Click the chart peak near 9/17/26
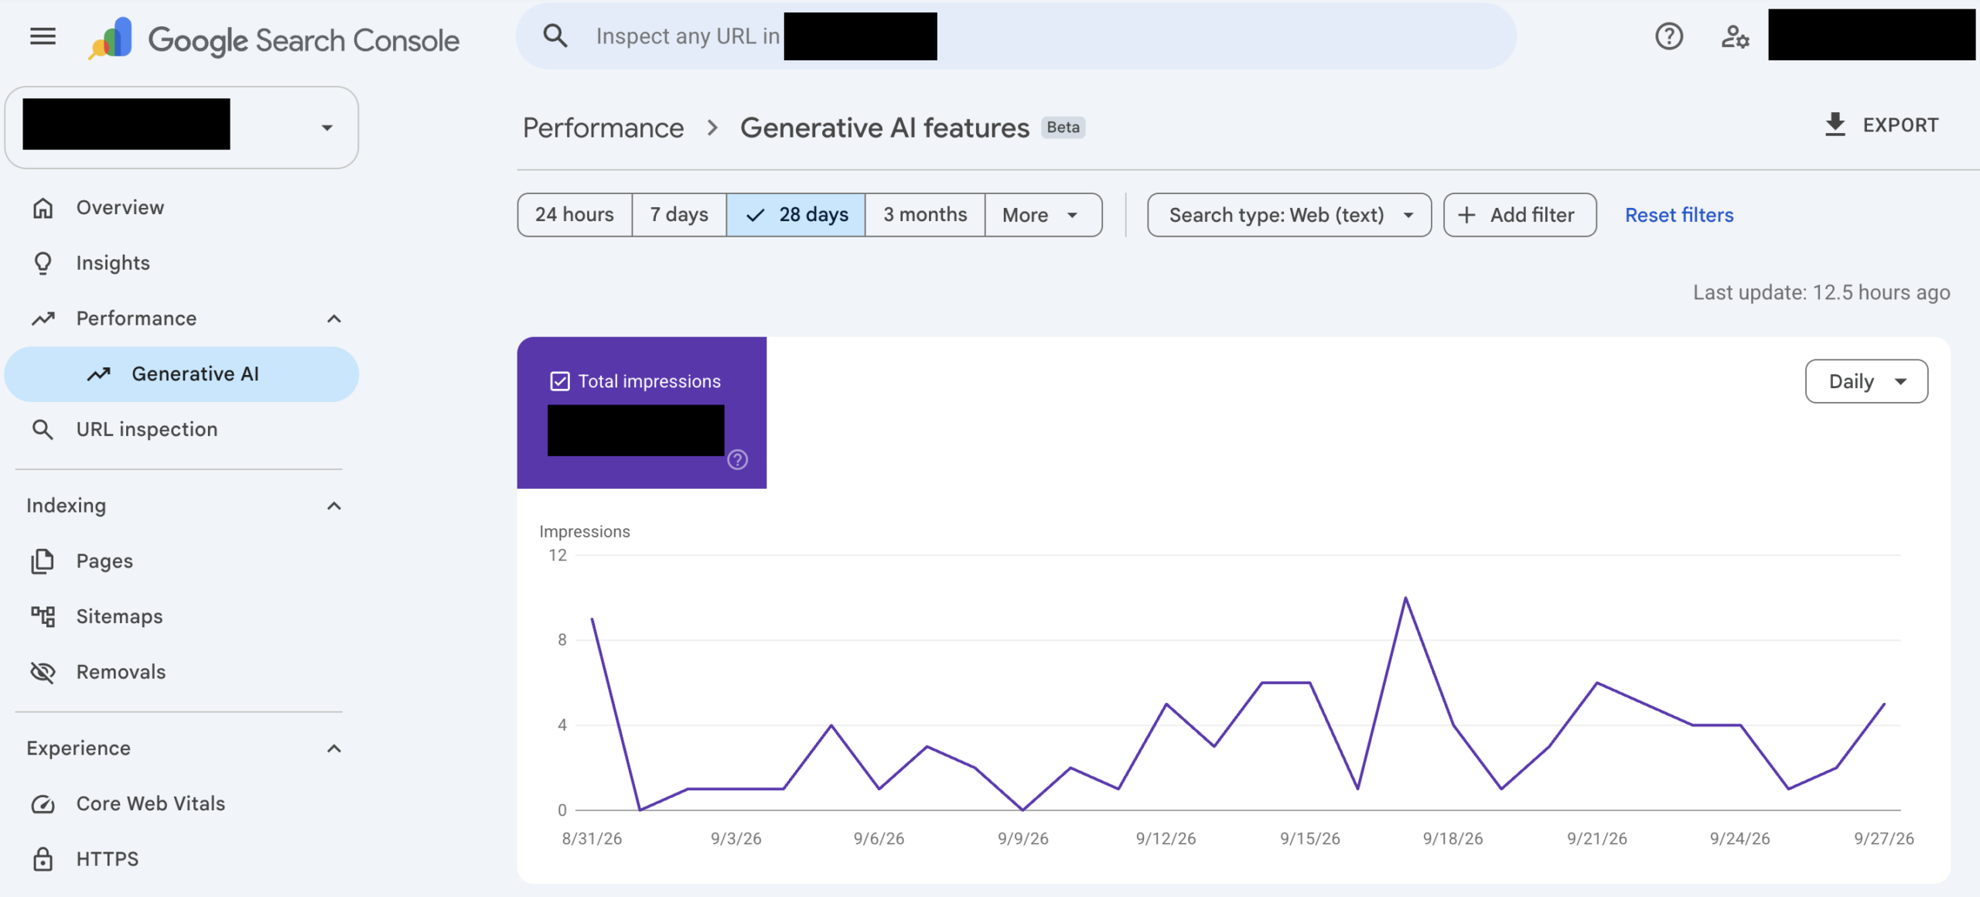This screenshot has width=1980, height=897. coord(1405,598)
